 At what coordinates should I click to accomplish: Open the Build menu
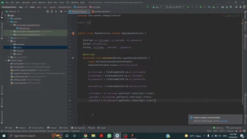50,3
